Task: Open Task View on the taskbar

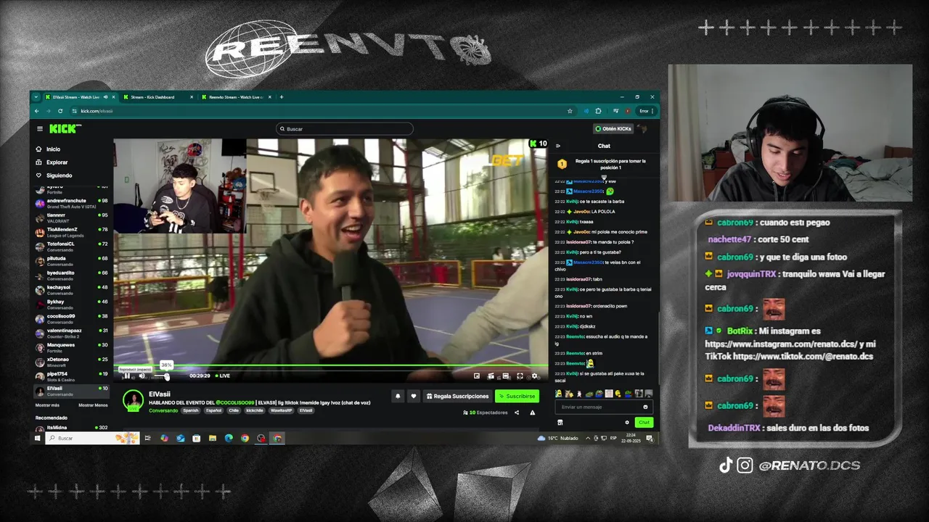Action: tap(147, 438)
